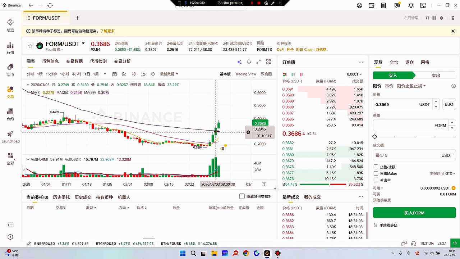Screen dimensions: 460x259
Task: Switch to the 我的成交 tab
Action: coord(312,197)
